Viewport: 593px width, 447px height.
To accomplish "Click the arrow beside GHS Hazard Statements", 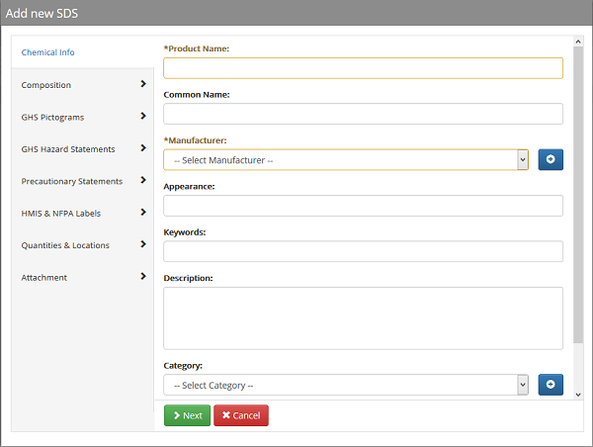I will pyautogui.click(x=143, y=148).
